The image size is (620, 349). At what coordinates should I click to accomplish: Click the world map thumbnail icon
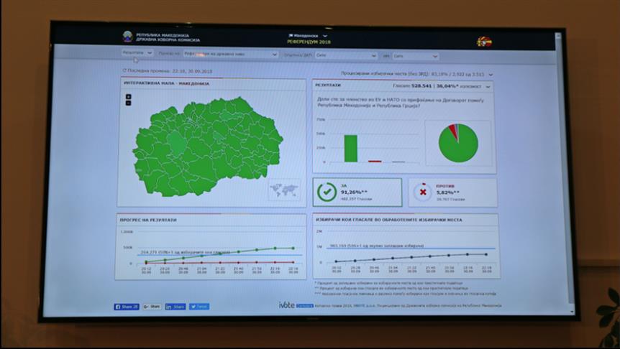pyautogui.click(x=284, y=190)
